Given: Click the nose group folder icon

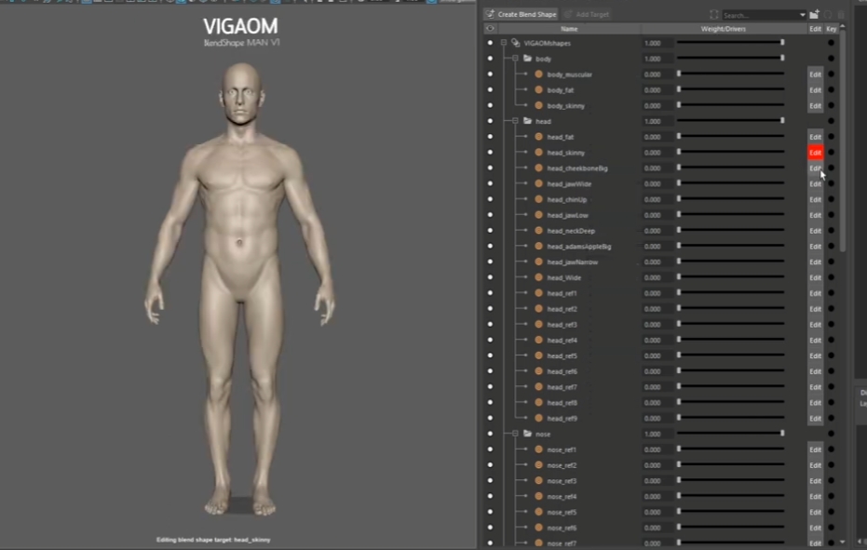Looking at the screenshot, I should (x=527, y=434).
